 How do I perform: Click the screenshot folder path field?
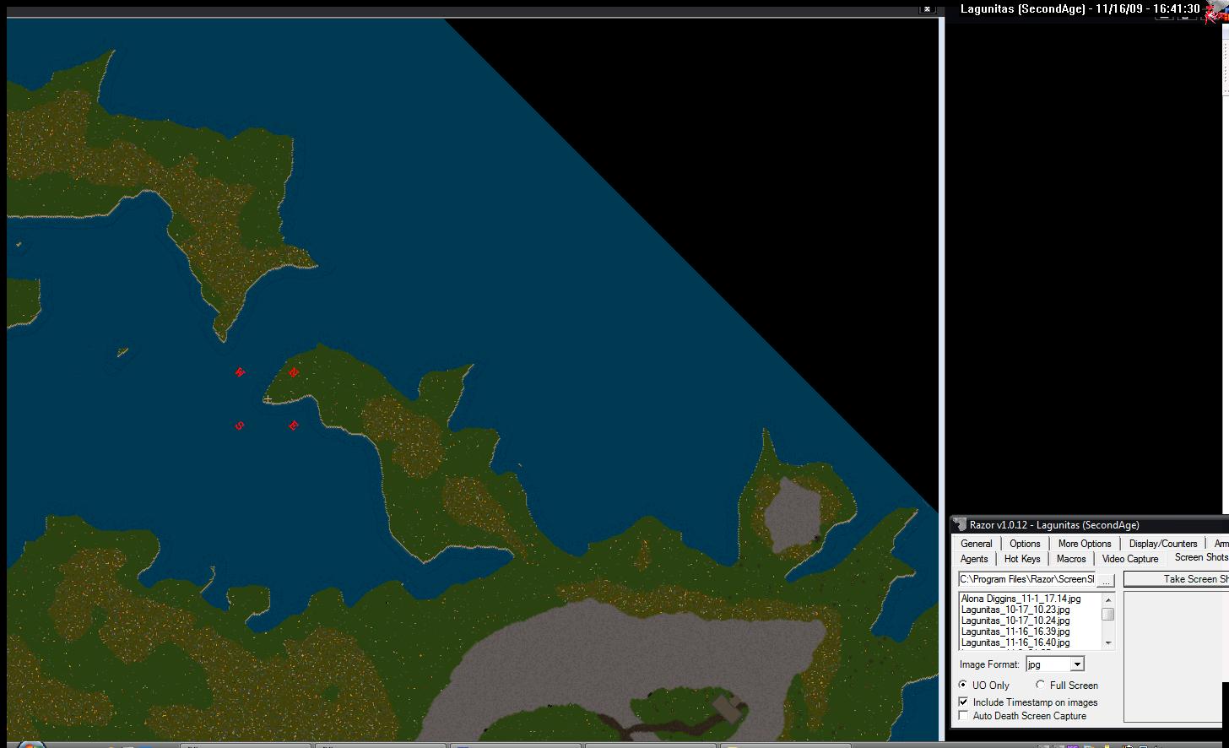click(x=1026, y=579)
